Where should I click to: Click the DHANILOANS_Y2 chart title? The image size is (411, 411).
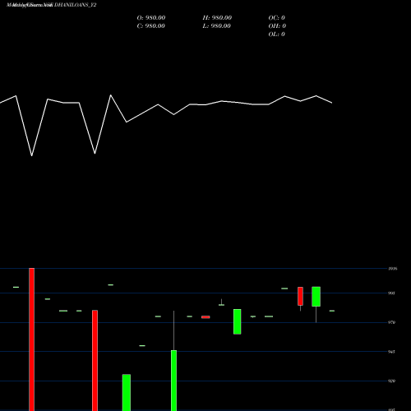(x=51, y=5)
